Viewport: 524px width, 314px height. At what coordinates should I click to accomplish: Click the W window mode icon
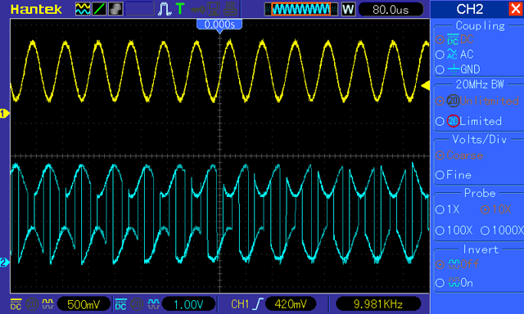click(x=348, y=9)
